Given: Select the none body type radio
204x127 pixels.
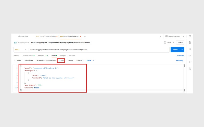Looking at the screenshot, I should [x=16, y=60].
